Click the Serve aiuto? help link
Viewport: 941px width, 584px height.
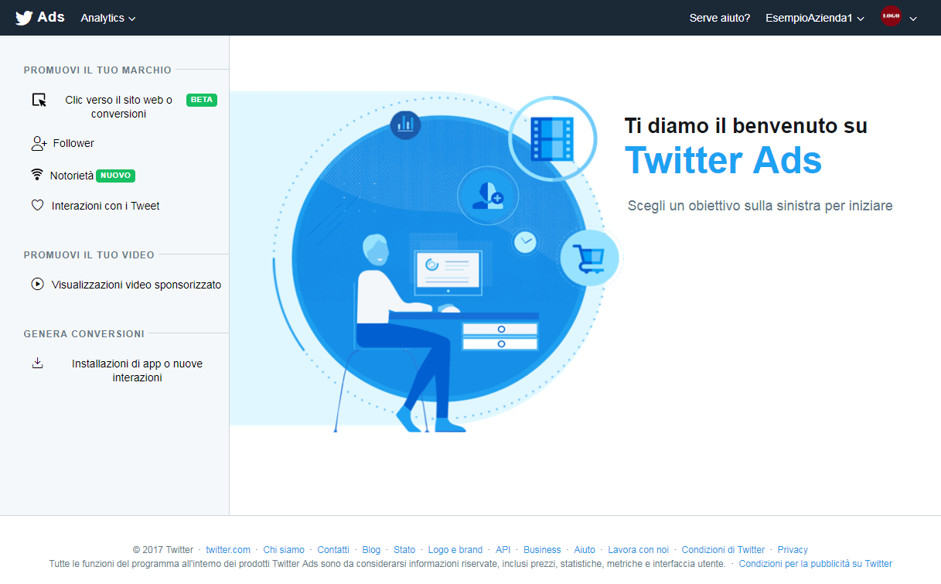click(x=720, y=18)
